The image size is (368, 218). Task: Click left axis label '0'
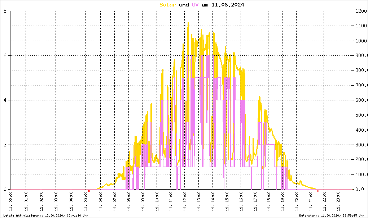(x=5, y=190)
